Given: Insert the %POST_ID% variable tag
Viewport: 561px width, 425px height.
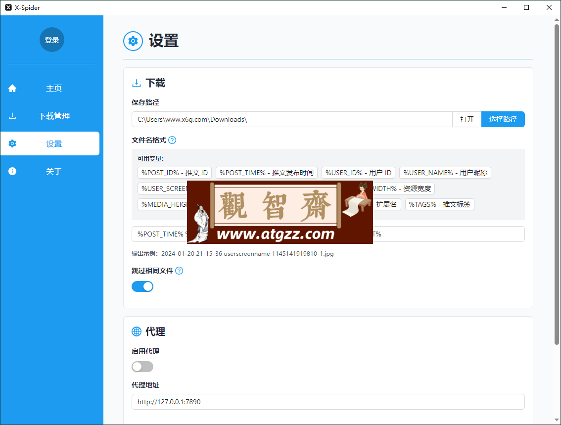Looking at the screenshot, I should (x=175, y=173).
